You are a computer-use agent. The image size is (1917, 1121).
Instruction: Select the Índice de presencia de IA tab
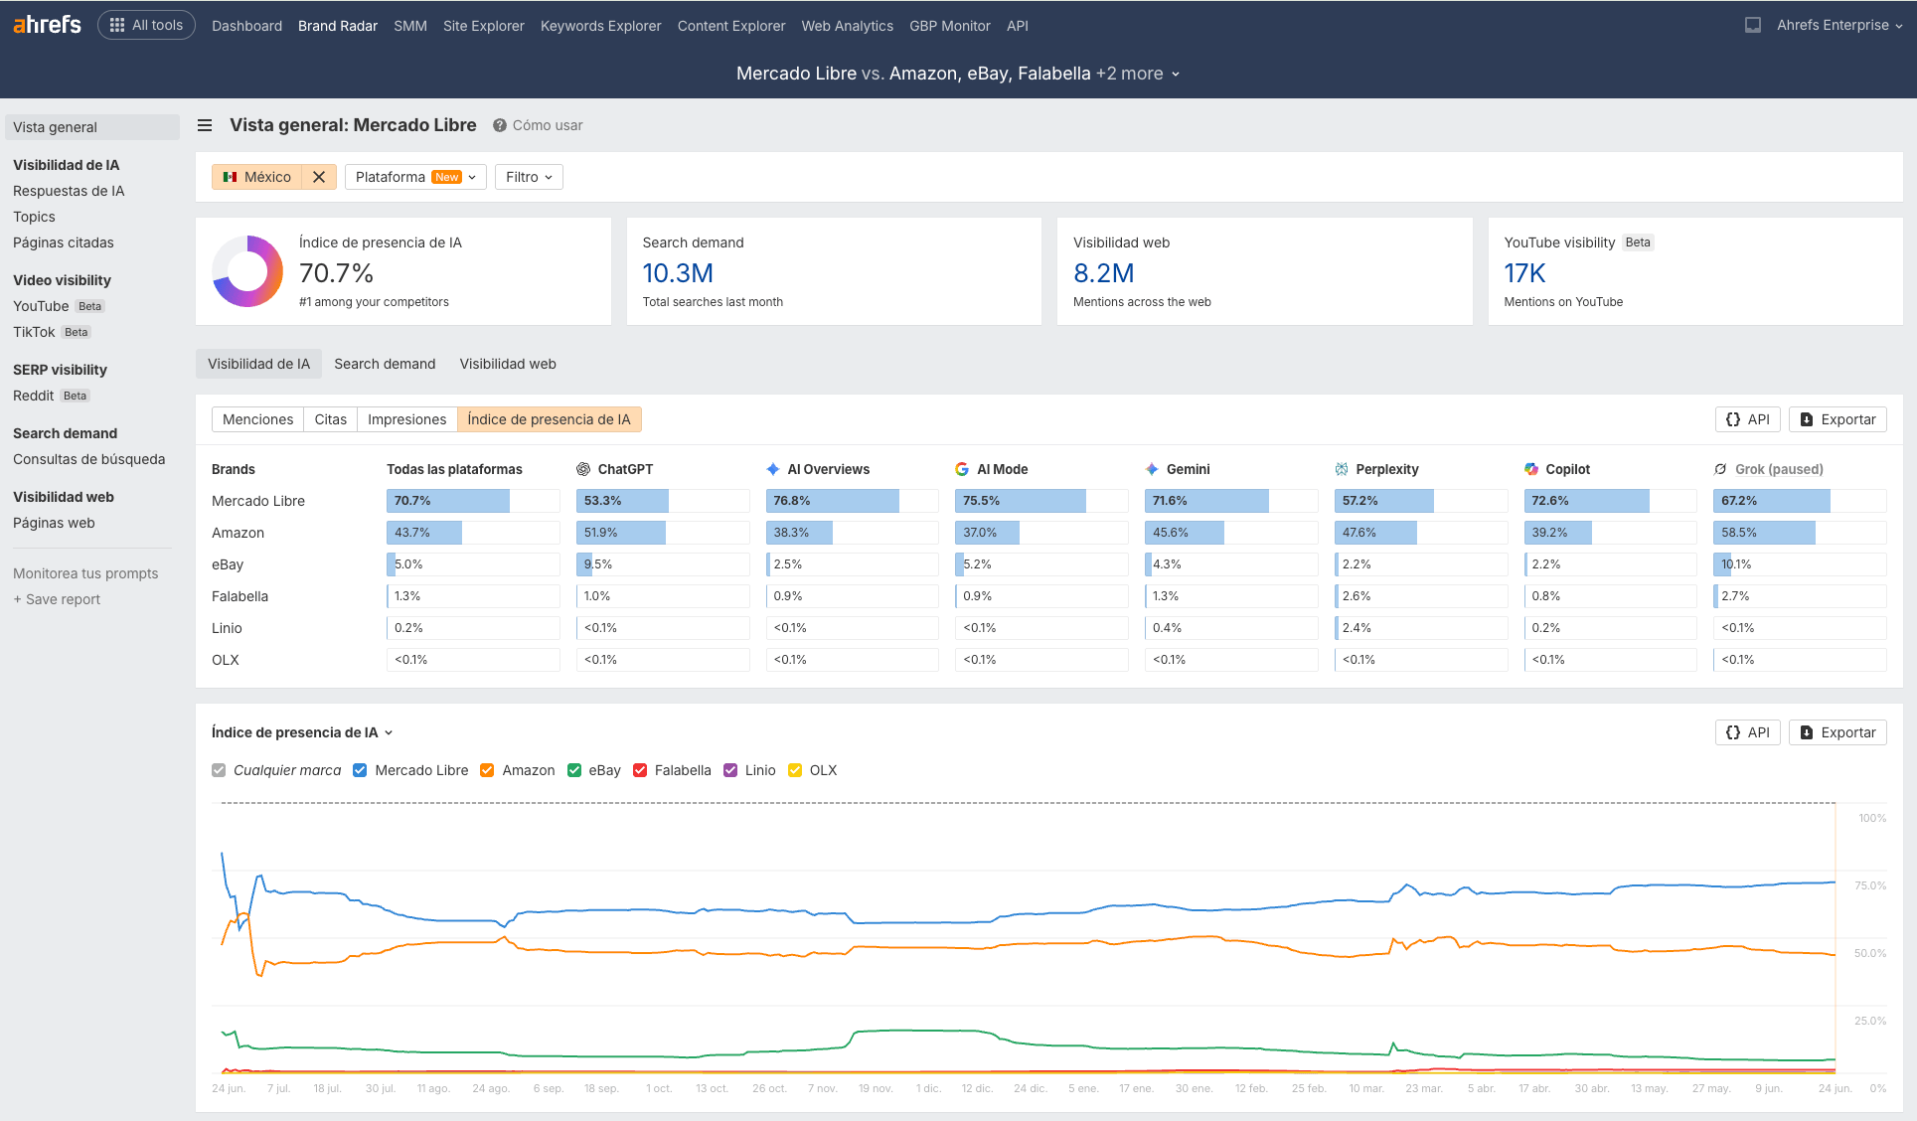coord(549,419)
